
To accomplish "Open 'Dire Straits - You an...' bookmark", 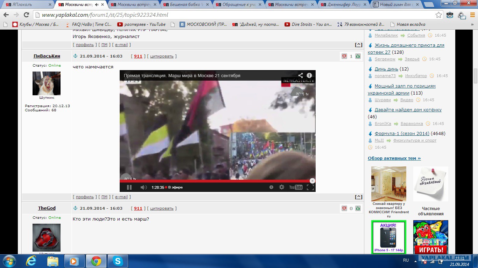I will click(308, 24).
